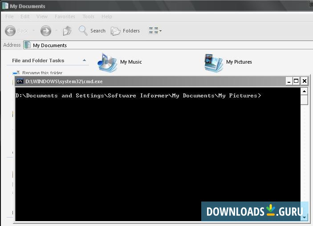Image resolution: width=313 pixels, height=226 pixels.
Task: Maximize the cmd.exe window
Action: (296, 81)
